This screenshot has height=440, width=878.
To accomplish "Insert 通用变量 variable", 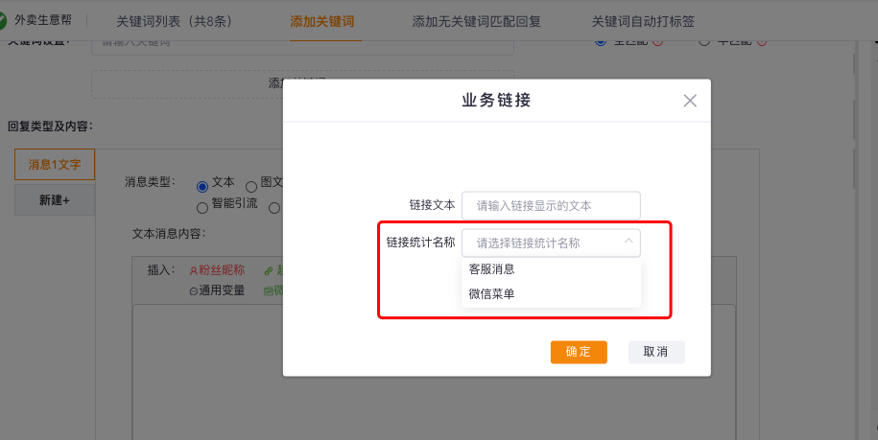I will pos(217,290).
